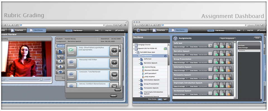Image resolution: width=268 pixels, height=111 pixels.
Task: Switch to Full Screen in Assignment Dashboard window
Action: (219, 31)
